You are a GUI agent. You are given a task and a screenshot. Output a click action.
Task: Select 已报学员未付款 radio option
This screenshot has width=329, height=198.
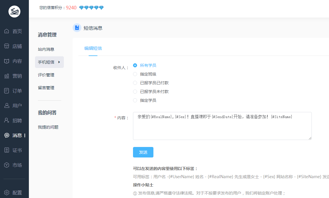point(135,92)
